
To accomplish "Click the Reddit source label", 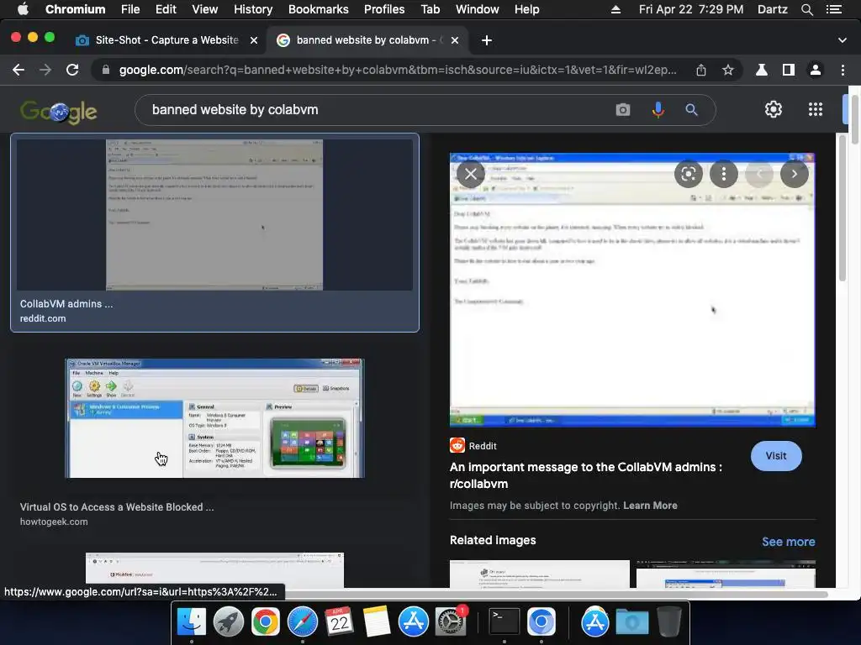I will [483, 446].
